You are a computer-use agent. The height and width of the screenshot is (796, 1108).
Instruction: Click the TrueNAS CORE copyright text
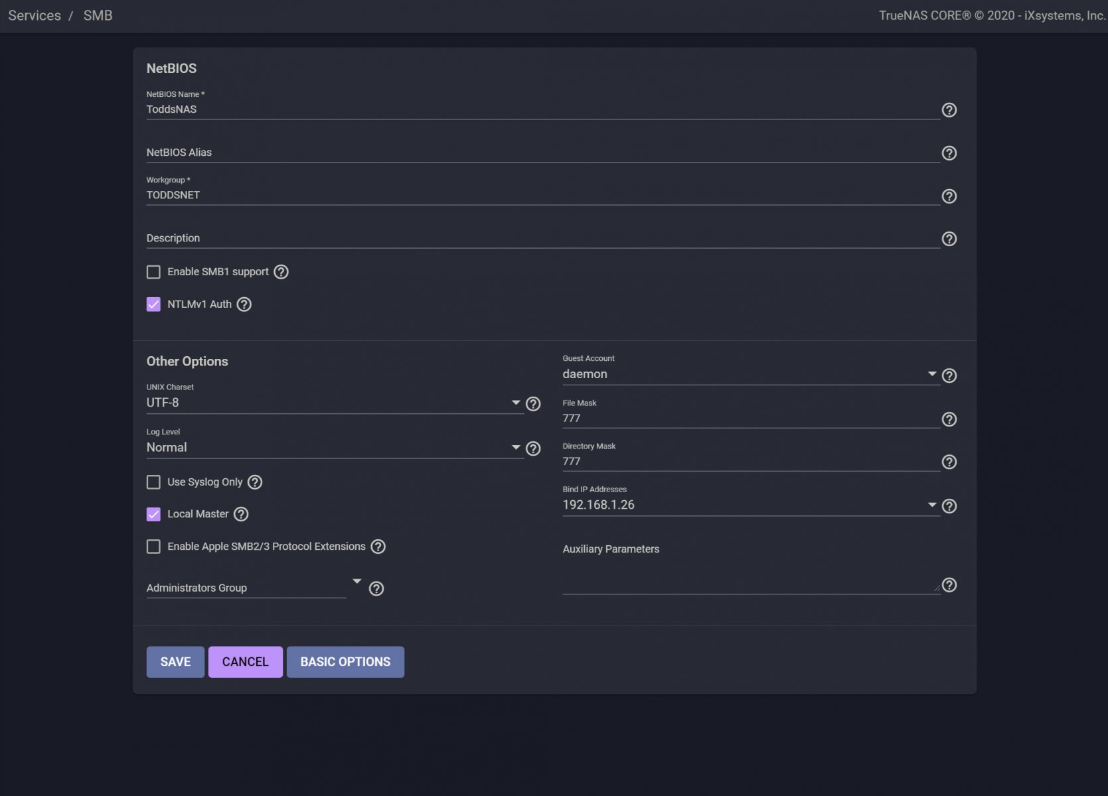(x=992, y=15)
